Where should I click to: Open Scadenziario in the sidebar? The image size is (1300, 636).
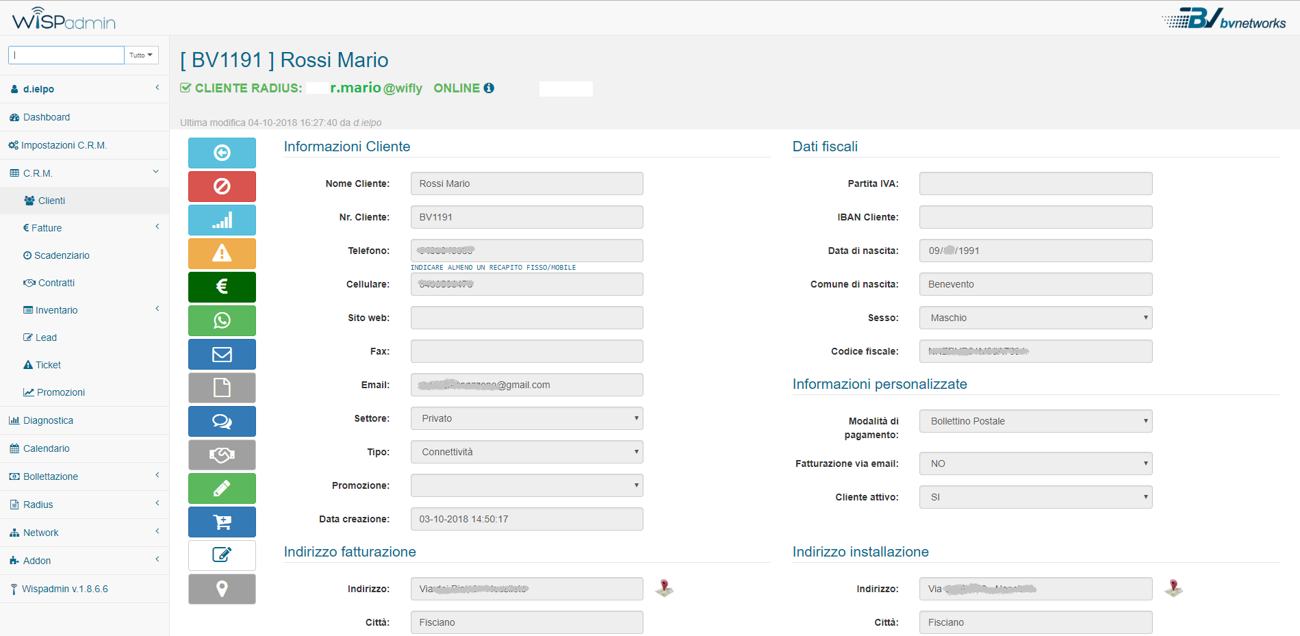click(84, 255)
